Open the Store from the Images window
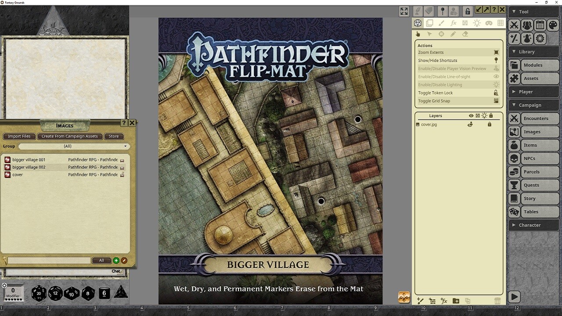 pos(114,136)
